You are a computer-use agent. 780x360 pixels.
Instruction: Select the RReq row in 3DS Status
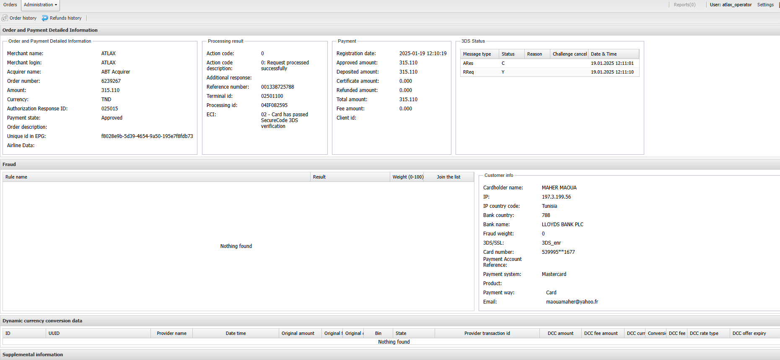tap(468, 72)
